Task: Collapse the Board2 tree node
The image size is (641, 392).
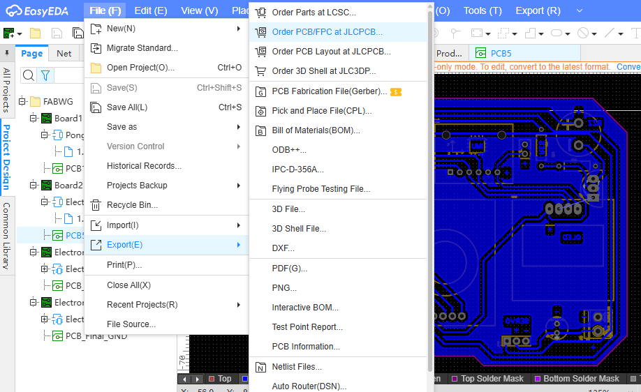Action: coord(34,186)
